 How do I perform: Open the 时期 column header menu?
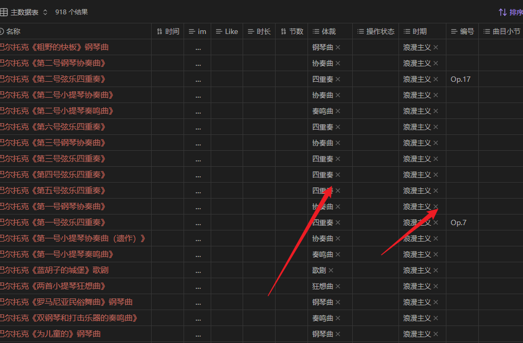click(419, 31)
